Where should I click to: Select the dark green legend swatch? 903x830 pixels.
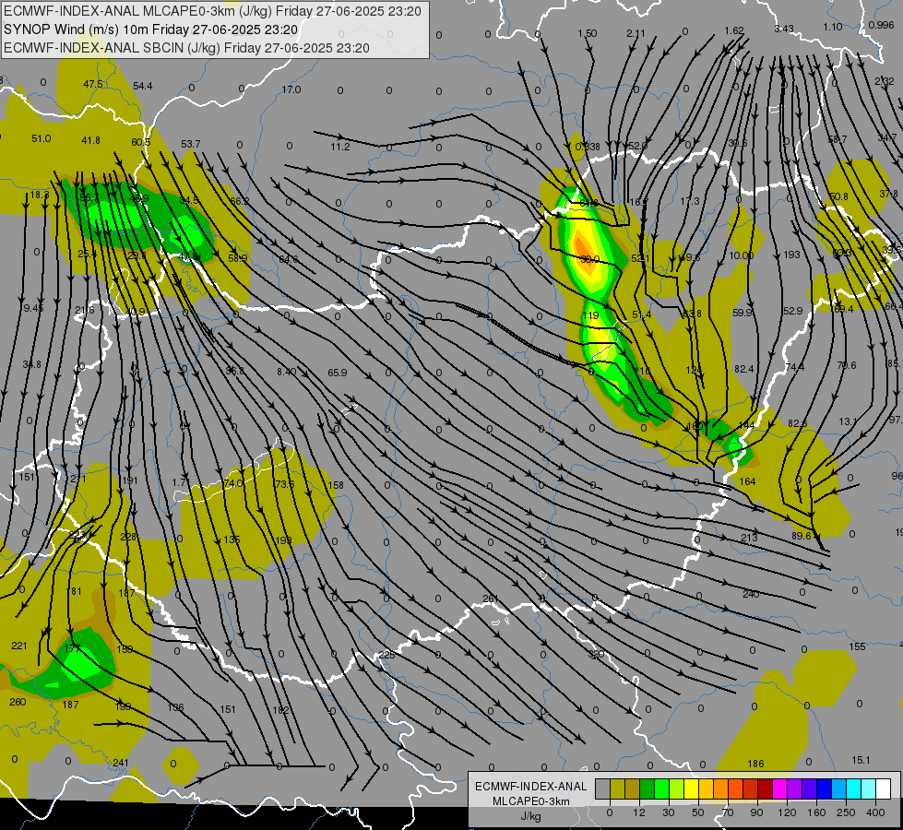(647, 788)
